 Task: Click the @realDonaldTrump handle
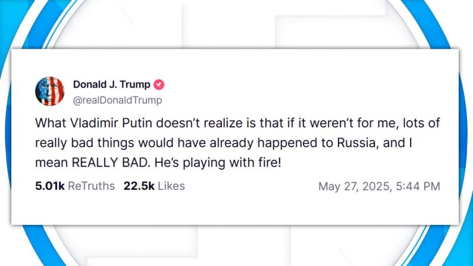pos(117,101)
